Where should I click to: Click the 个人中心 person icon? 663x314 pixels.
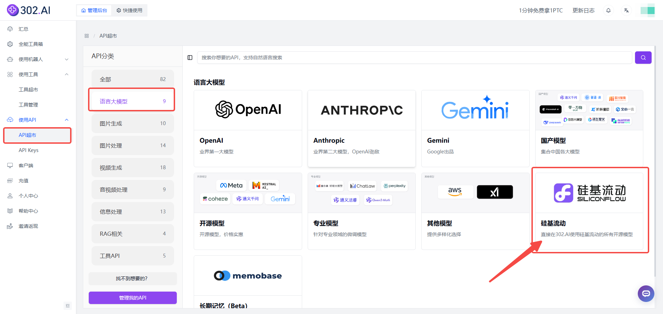coord(10,196)
